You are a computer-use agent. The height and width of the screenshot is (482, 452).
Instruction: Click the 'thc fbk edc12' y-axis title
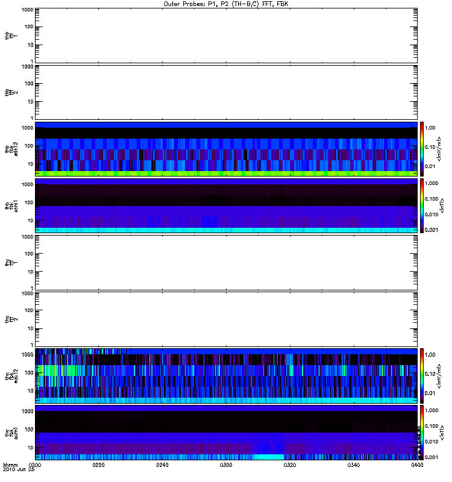(11, 375)
